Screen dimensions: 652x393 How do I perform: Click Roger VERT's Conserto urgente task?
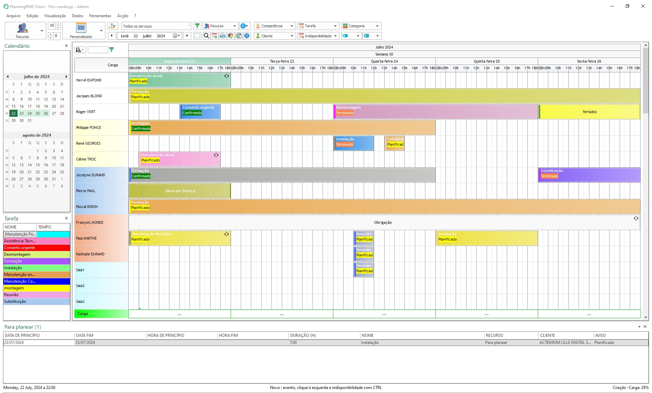pos(200,112)
